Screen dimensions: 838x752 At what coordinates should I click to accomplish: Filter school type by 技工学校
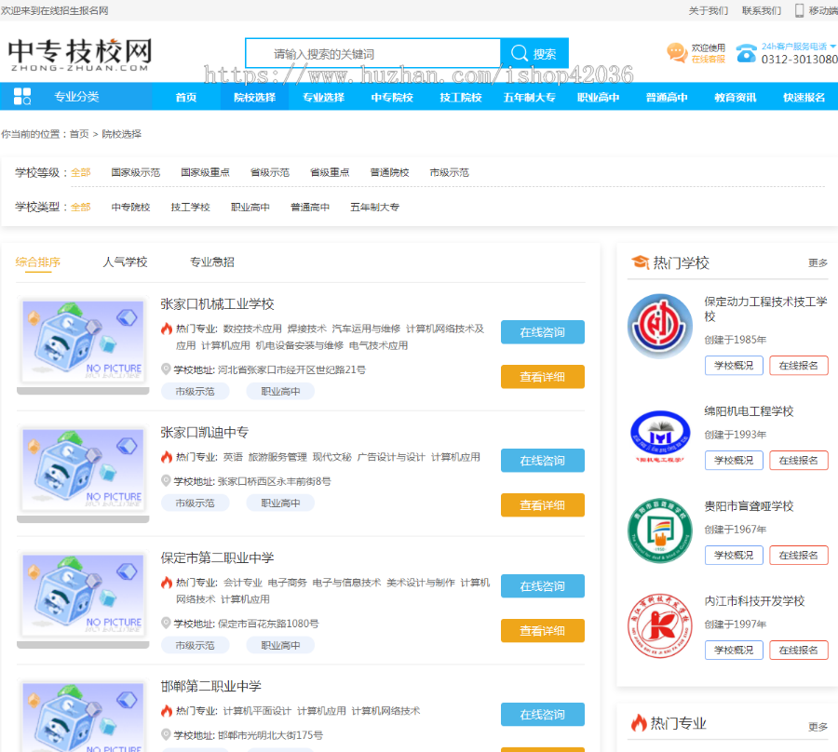pyautogui.click(x=190, y=207)
